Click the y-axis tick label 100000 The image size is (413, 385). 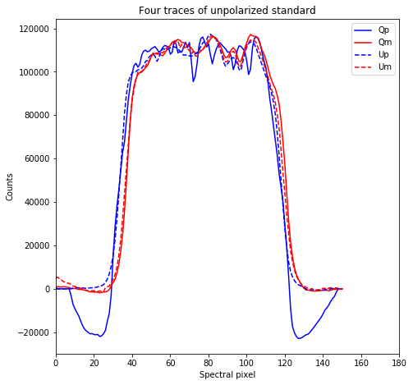[x=34, y=72]
